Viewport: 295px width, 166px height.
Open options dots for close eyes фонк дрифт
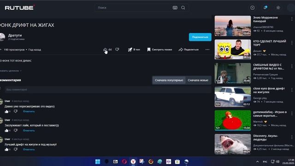[292, 90]
